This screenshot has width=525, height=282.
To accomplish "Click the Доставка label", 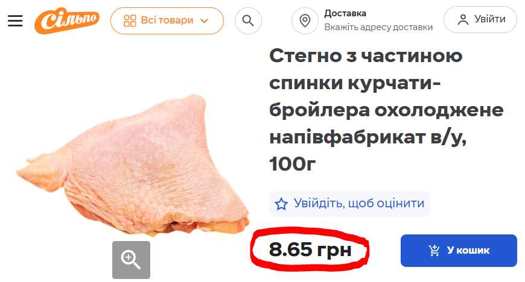I will [x=345, y=13].
